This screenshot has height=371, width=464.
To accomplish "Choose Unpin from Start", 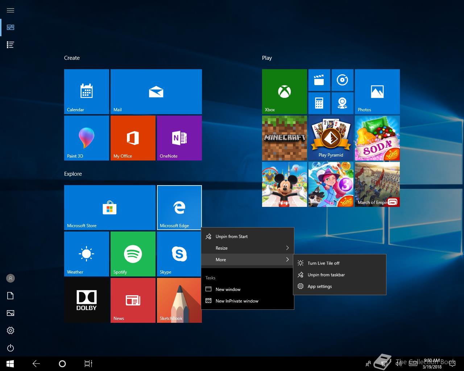I will tap(231, 237).
